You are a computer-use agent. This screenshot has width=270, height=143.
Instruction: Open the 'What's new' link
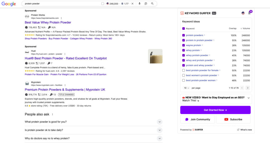246,130
